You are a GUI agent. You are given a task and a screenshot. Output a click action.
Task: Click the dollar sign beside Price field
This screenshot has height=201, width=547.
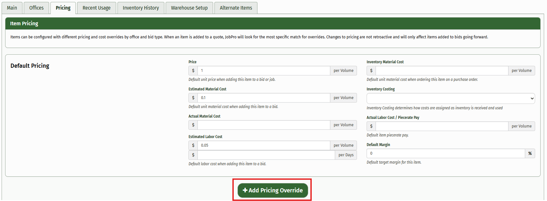click(193, 71)
